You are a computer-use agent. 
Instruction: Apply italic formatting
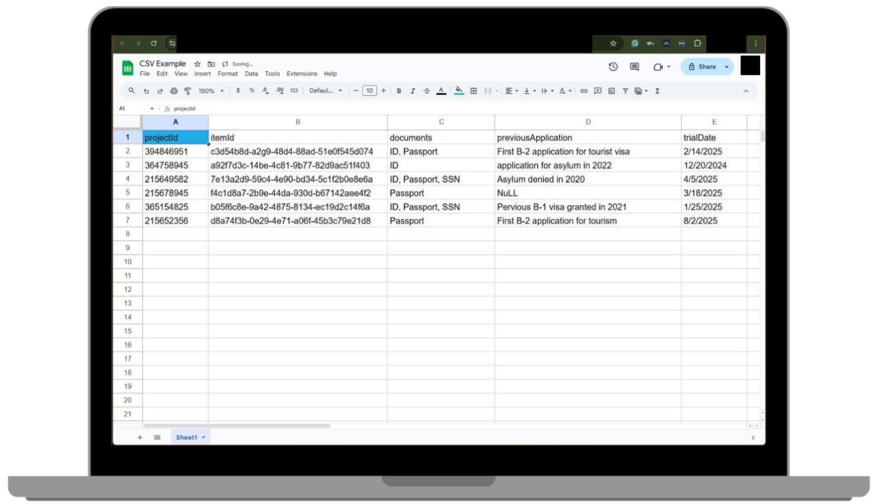tap(413, 90)
